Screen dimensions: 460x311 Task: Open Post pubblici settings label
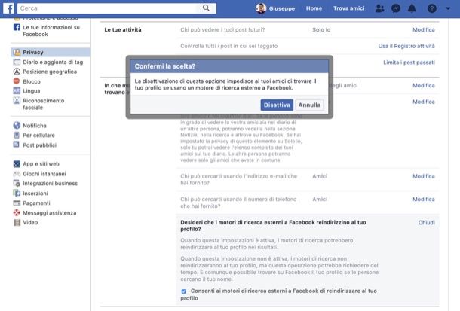40,145
